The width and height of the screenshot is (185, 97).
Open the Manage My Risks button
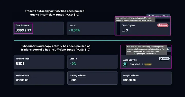pyautogui.click(x=158, y=15)
